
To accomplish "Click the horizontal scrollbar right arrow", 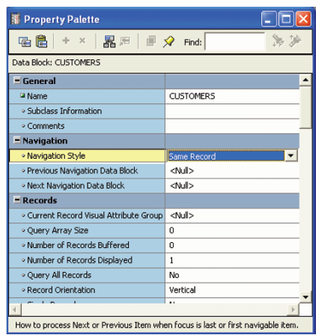I will 294,310.
